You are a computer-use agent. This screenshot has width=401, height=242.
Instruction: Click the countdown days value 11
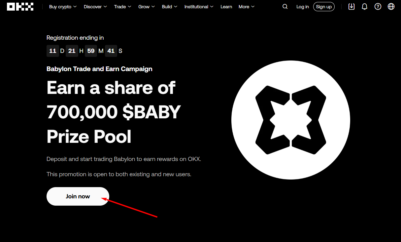(x=52, y=51)
